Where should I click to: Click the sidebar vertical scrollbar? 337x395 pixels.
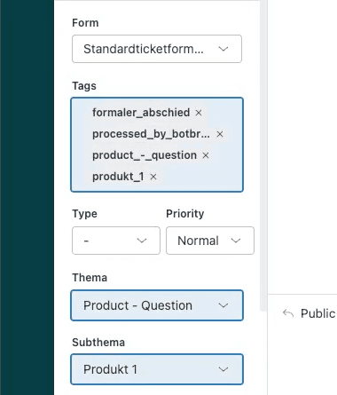(x=263, y=155)
